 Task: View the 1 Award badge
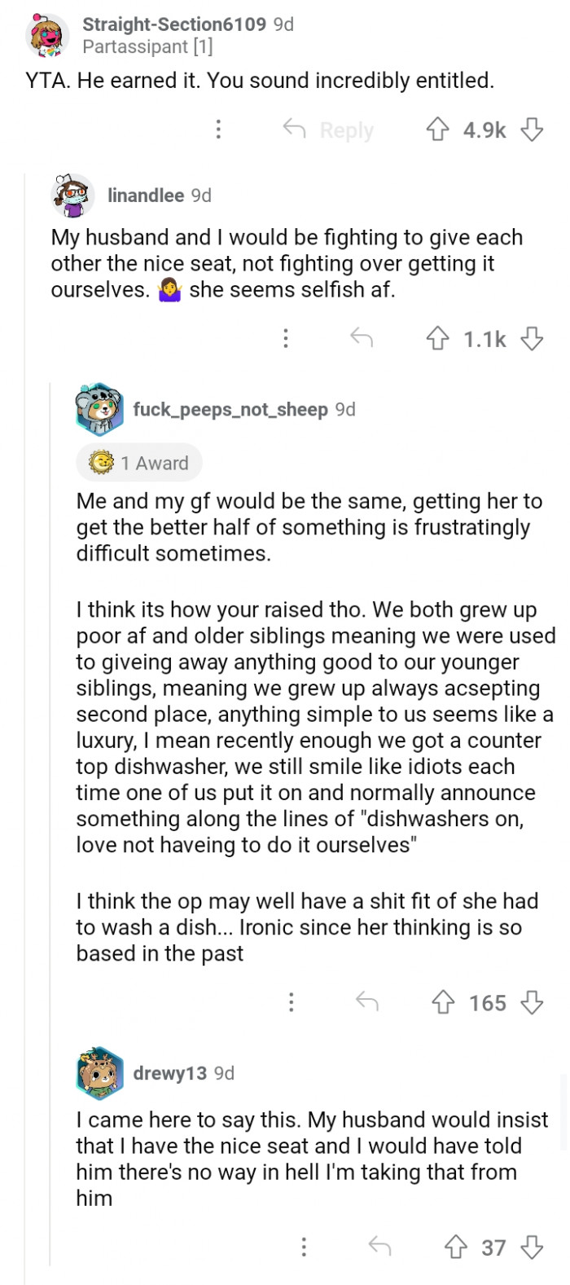pos(139,463)
